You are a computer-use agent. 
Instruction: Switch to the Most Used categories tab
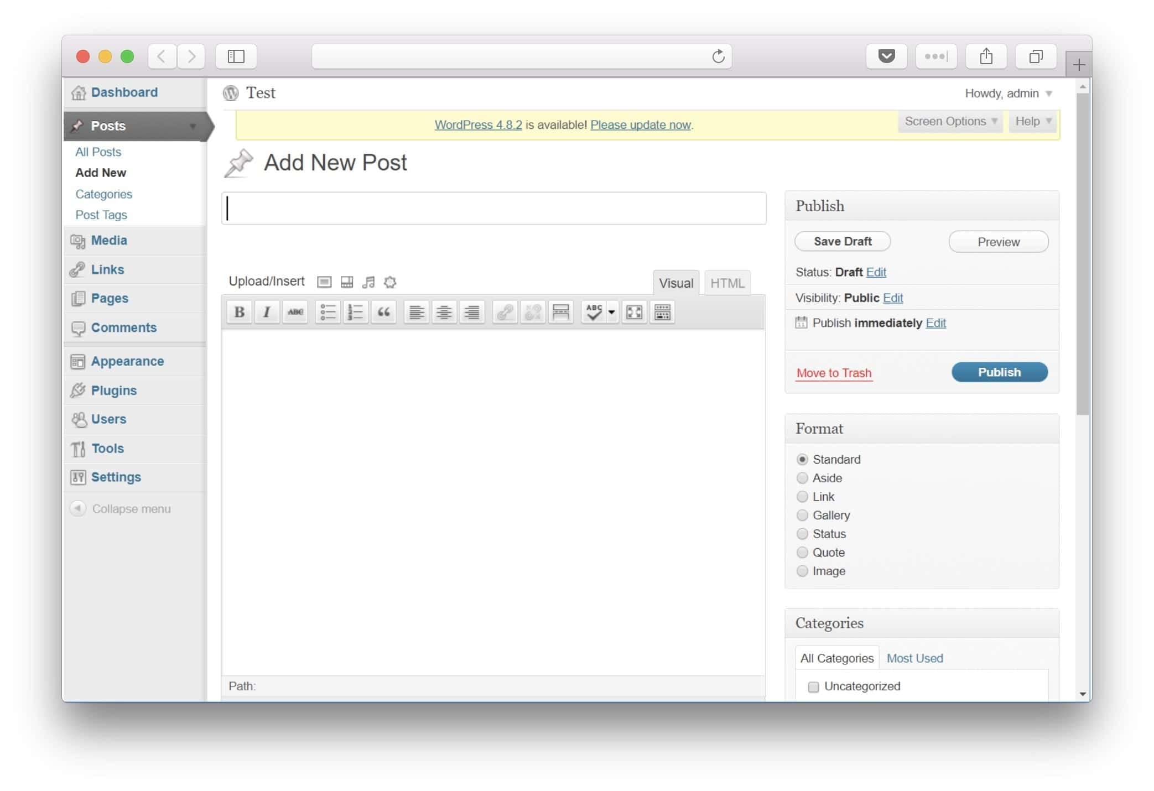(914, 658)
